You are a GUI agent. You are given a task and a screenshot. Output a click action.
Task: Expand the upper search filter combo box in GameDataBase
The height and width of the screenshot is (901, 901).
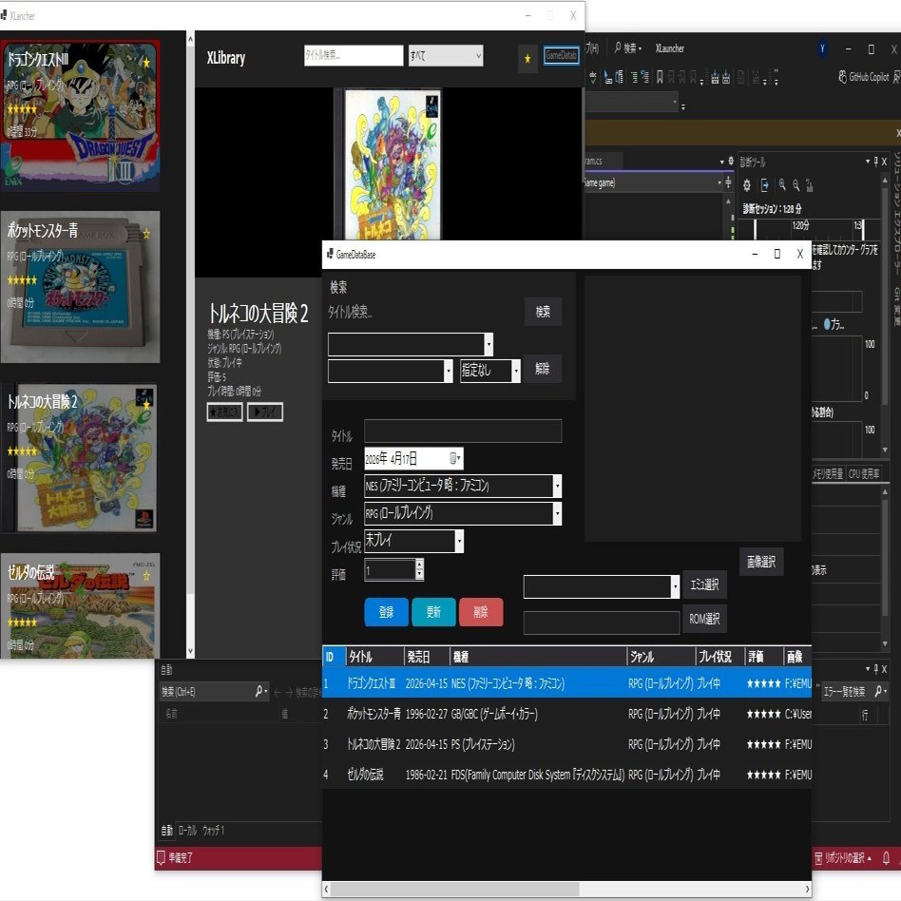coord(411,344)
